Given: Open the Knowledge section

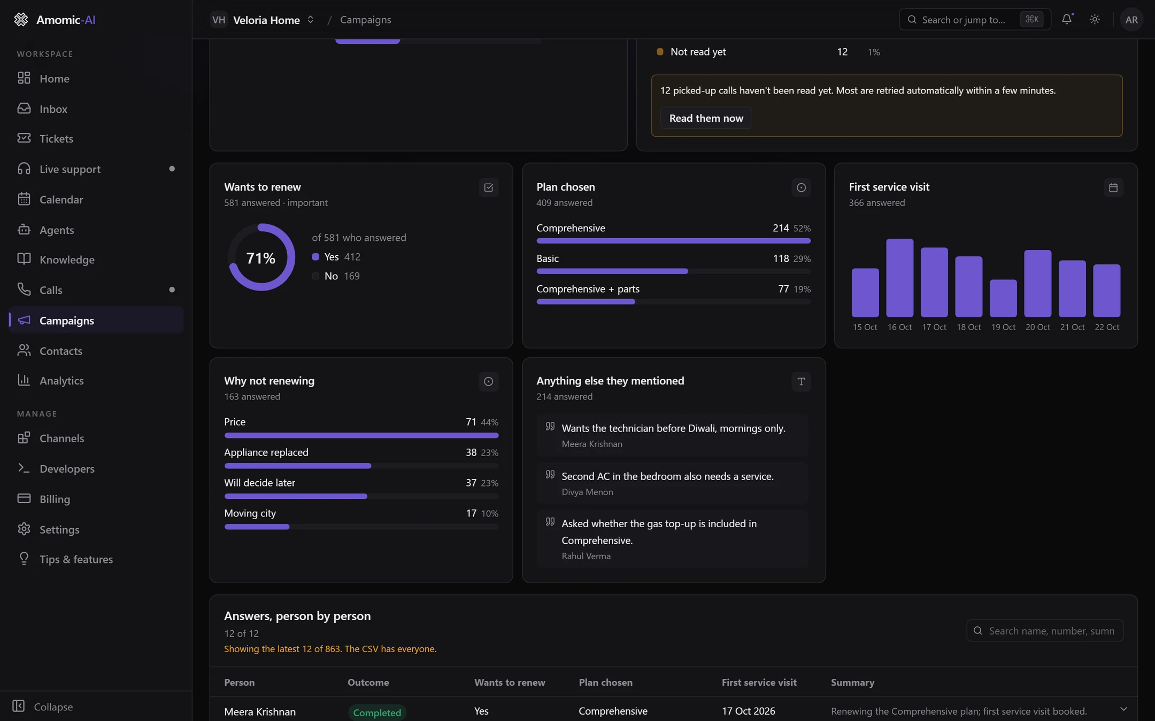Looking at the screenshot, I should point(96,260).
